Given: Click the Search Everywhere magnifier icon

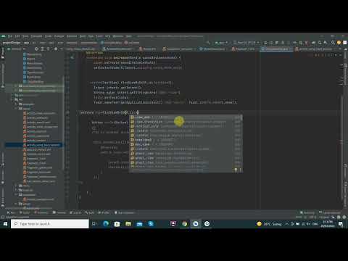Looking at the screenshot, I should point(333,43).
